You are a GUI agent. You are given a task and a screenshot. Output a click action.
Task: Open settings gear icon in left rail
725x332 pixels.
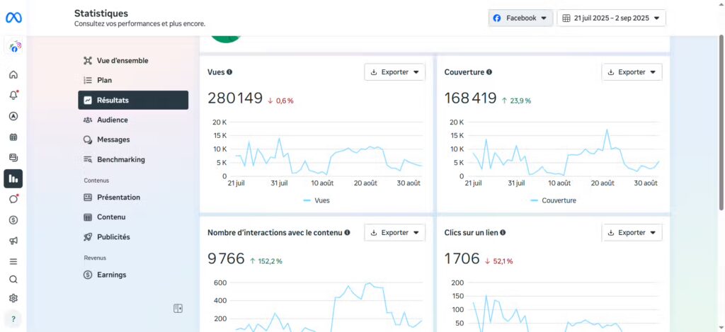(13, 299)
